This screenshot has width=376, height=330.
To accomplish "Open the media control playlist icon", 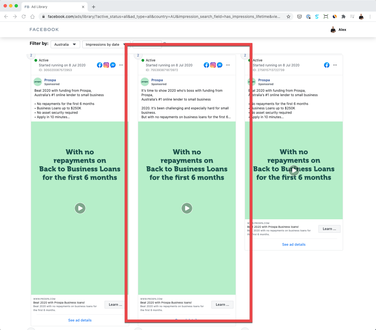I will [352, 17].
